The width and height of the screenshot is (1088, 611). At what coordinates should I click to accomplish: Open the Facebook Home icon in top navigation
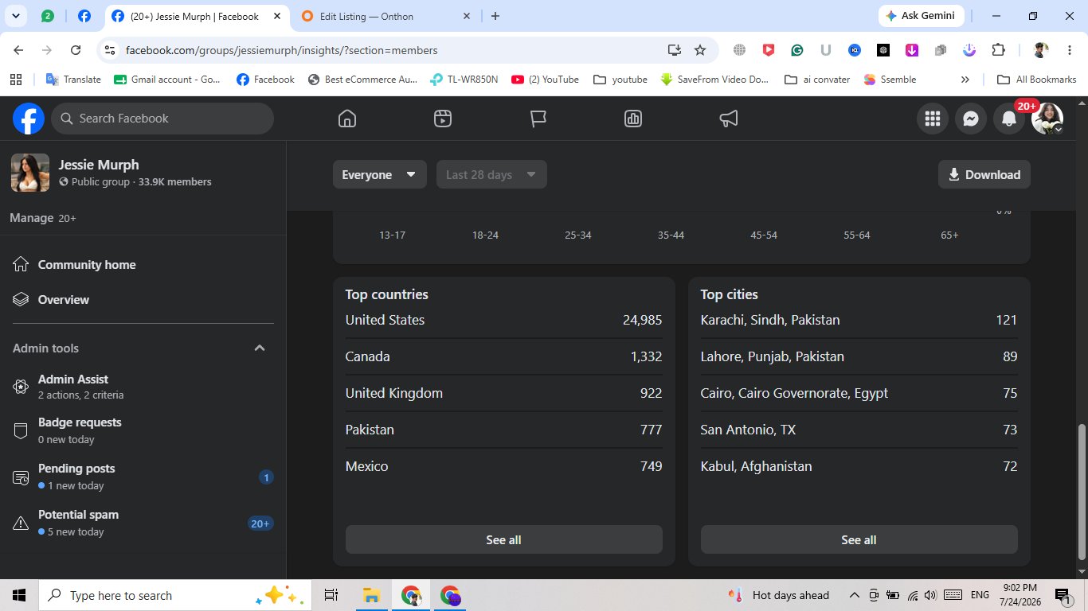[346, 119]
